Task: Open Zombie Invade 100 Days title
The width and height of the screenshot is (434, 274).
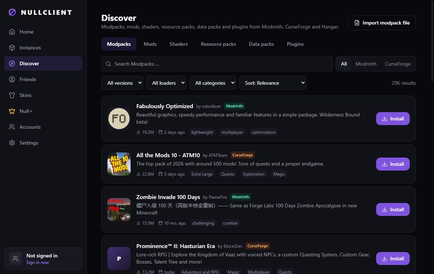Action: pos(168,197)
